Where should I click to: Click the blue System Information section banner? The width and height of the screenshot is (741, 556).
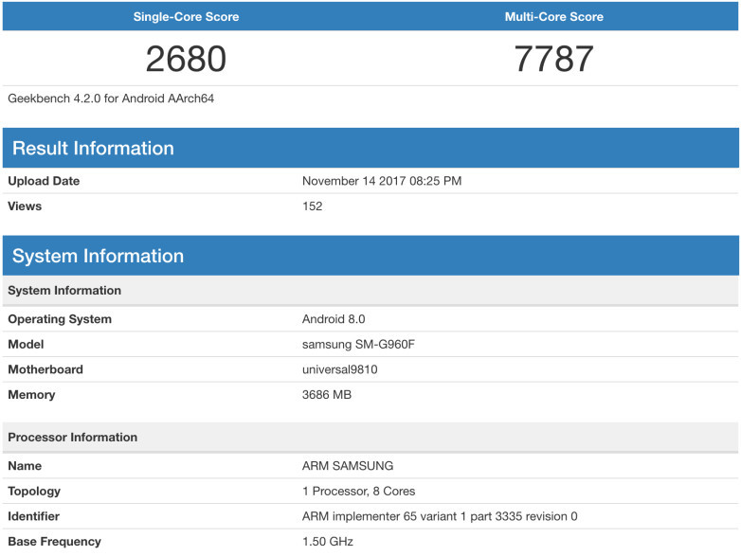pyautogui.click(x=370, y=256)
